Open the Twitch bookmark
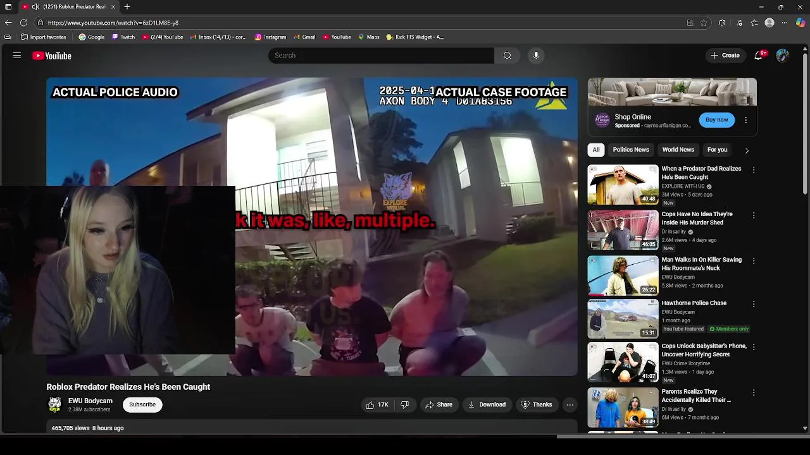810x455 pixels. pos(123,37)
